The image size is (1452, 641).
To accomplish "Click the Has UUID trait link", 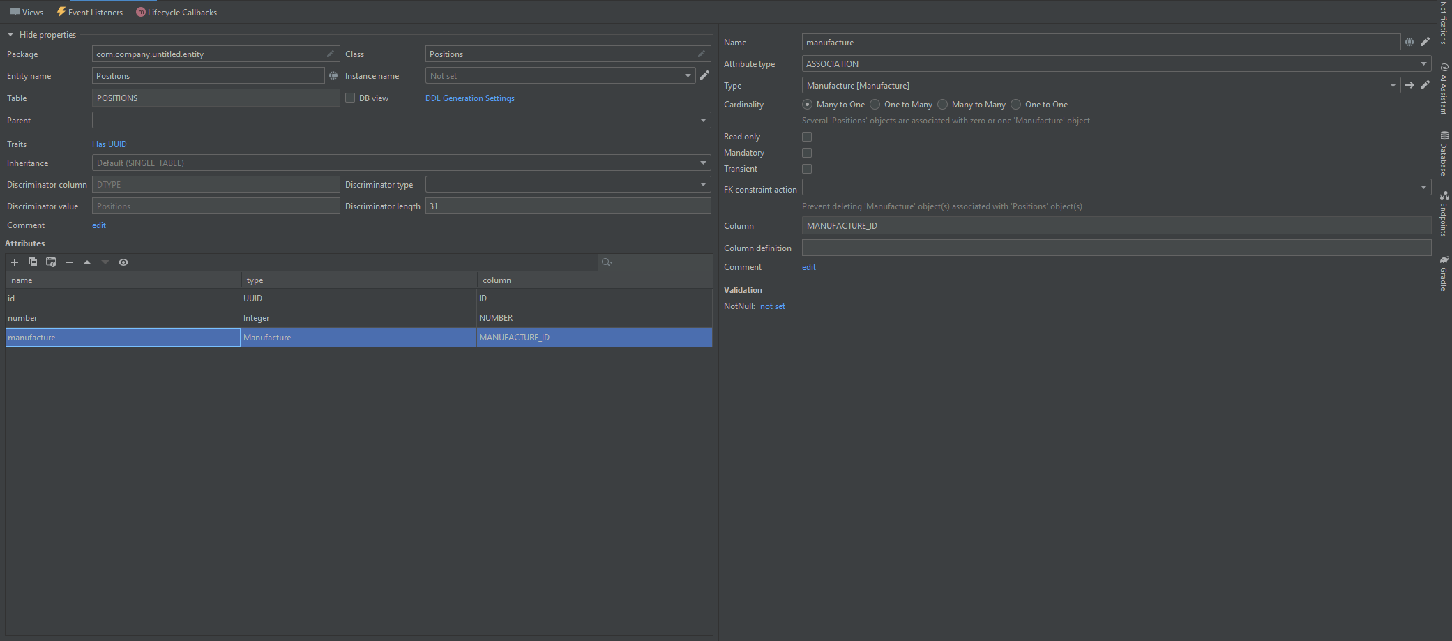I will [x=109, y=144].
